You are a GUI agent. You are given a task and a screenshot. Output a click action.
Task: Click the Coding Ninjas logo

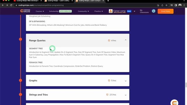[x=25, y=11]
